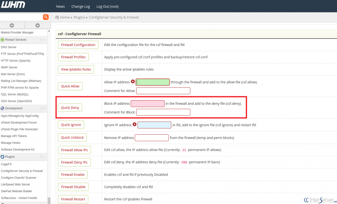This screenshot has height=204, width=337.
Task: Open ConfigServer Security & Firewall sidebar link
Action: tap(22, 171)
